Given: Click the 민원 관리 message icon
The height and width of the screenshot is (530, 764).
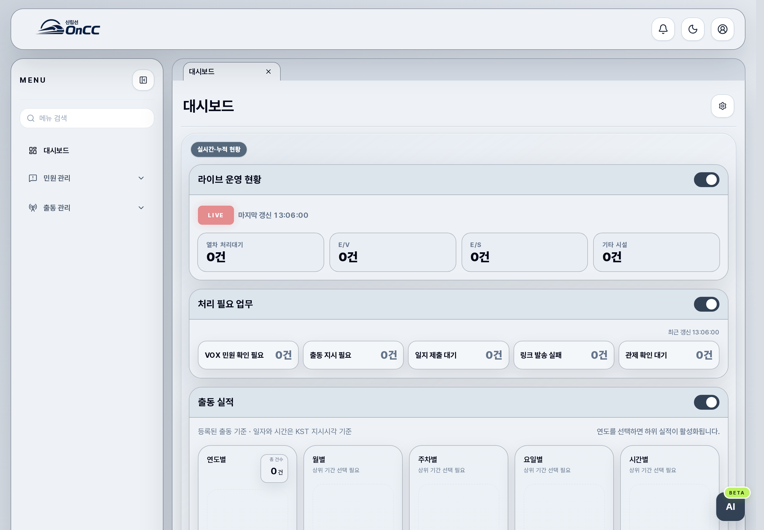Looking at the screenshot, I should [x=33, y=178].
